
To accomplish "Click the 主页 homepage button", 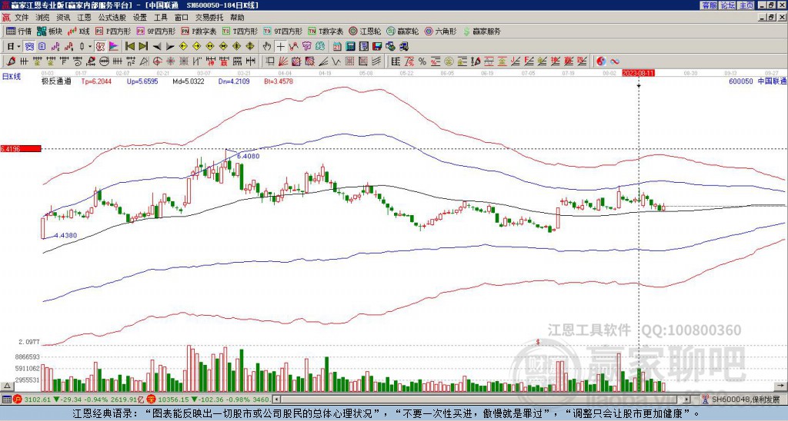I will coord(746,5).
